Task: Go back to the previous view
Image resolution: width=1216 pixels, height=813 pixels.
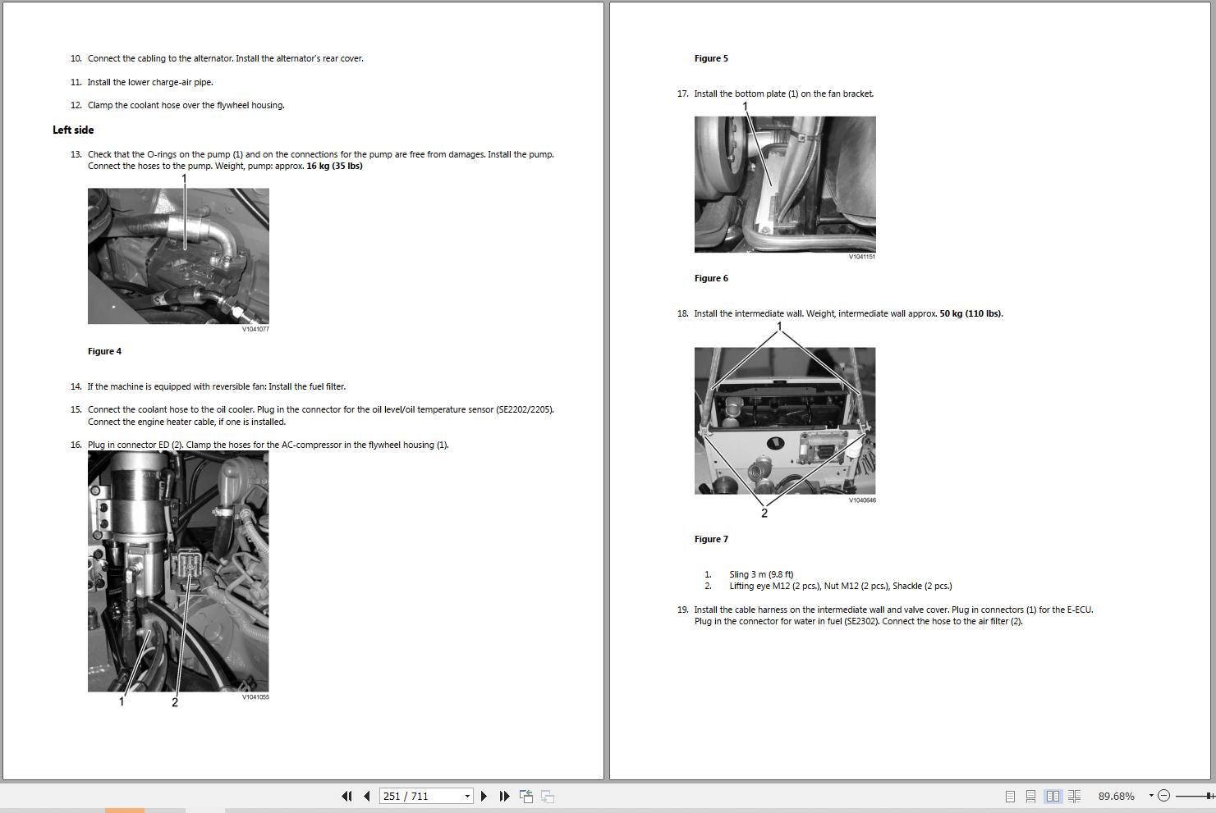Action: point(525,796)
